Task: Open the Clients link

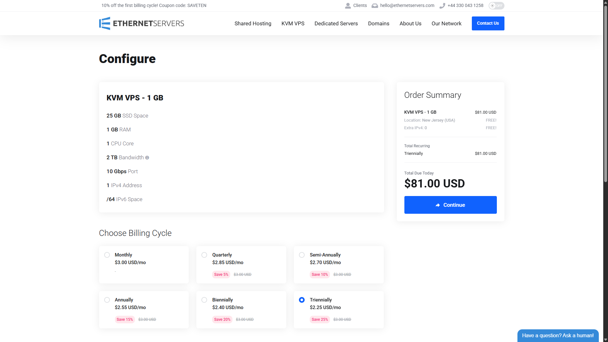Action: [360, 5]
